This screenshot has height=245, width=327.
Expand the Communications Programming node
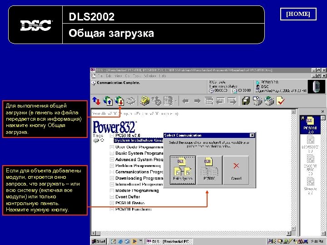click(112, 172)
